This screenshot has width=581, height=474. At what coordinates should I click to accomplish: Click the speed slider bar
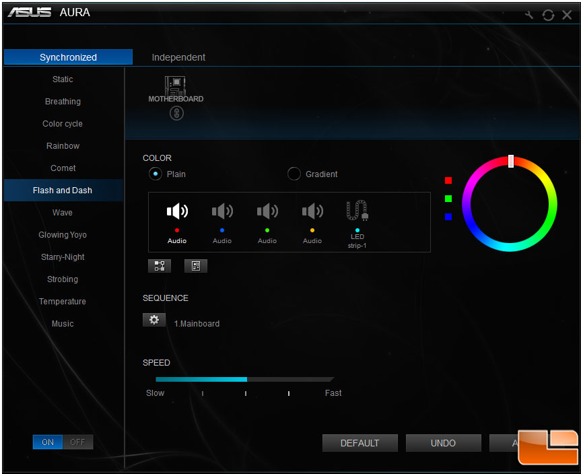click(244, 379)
